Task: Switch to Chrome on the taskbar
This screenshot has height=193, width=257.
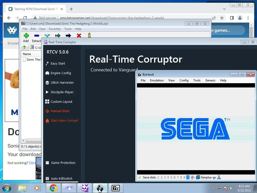Action: (x=53, y=188)
